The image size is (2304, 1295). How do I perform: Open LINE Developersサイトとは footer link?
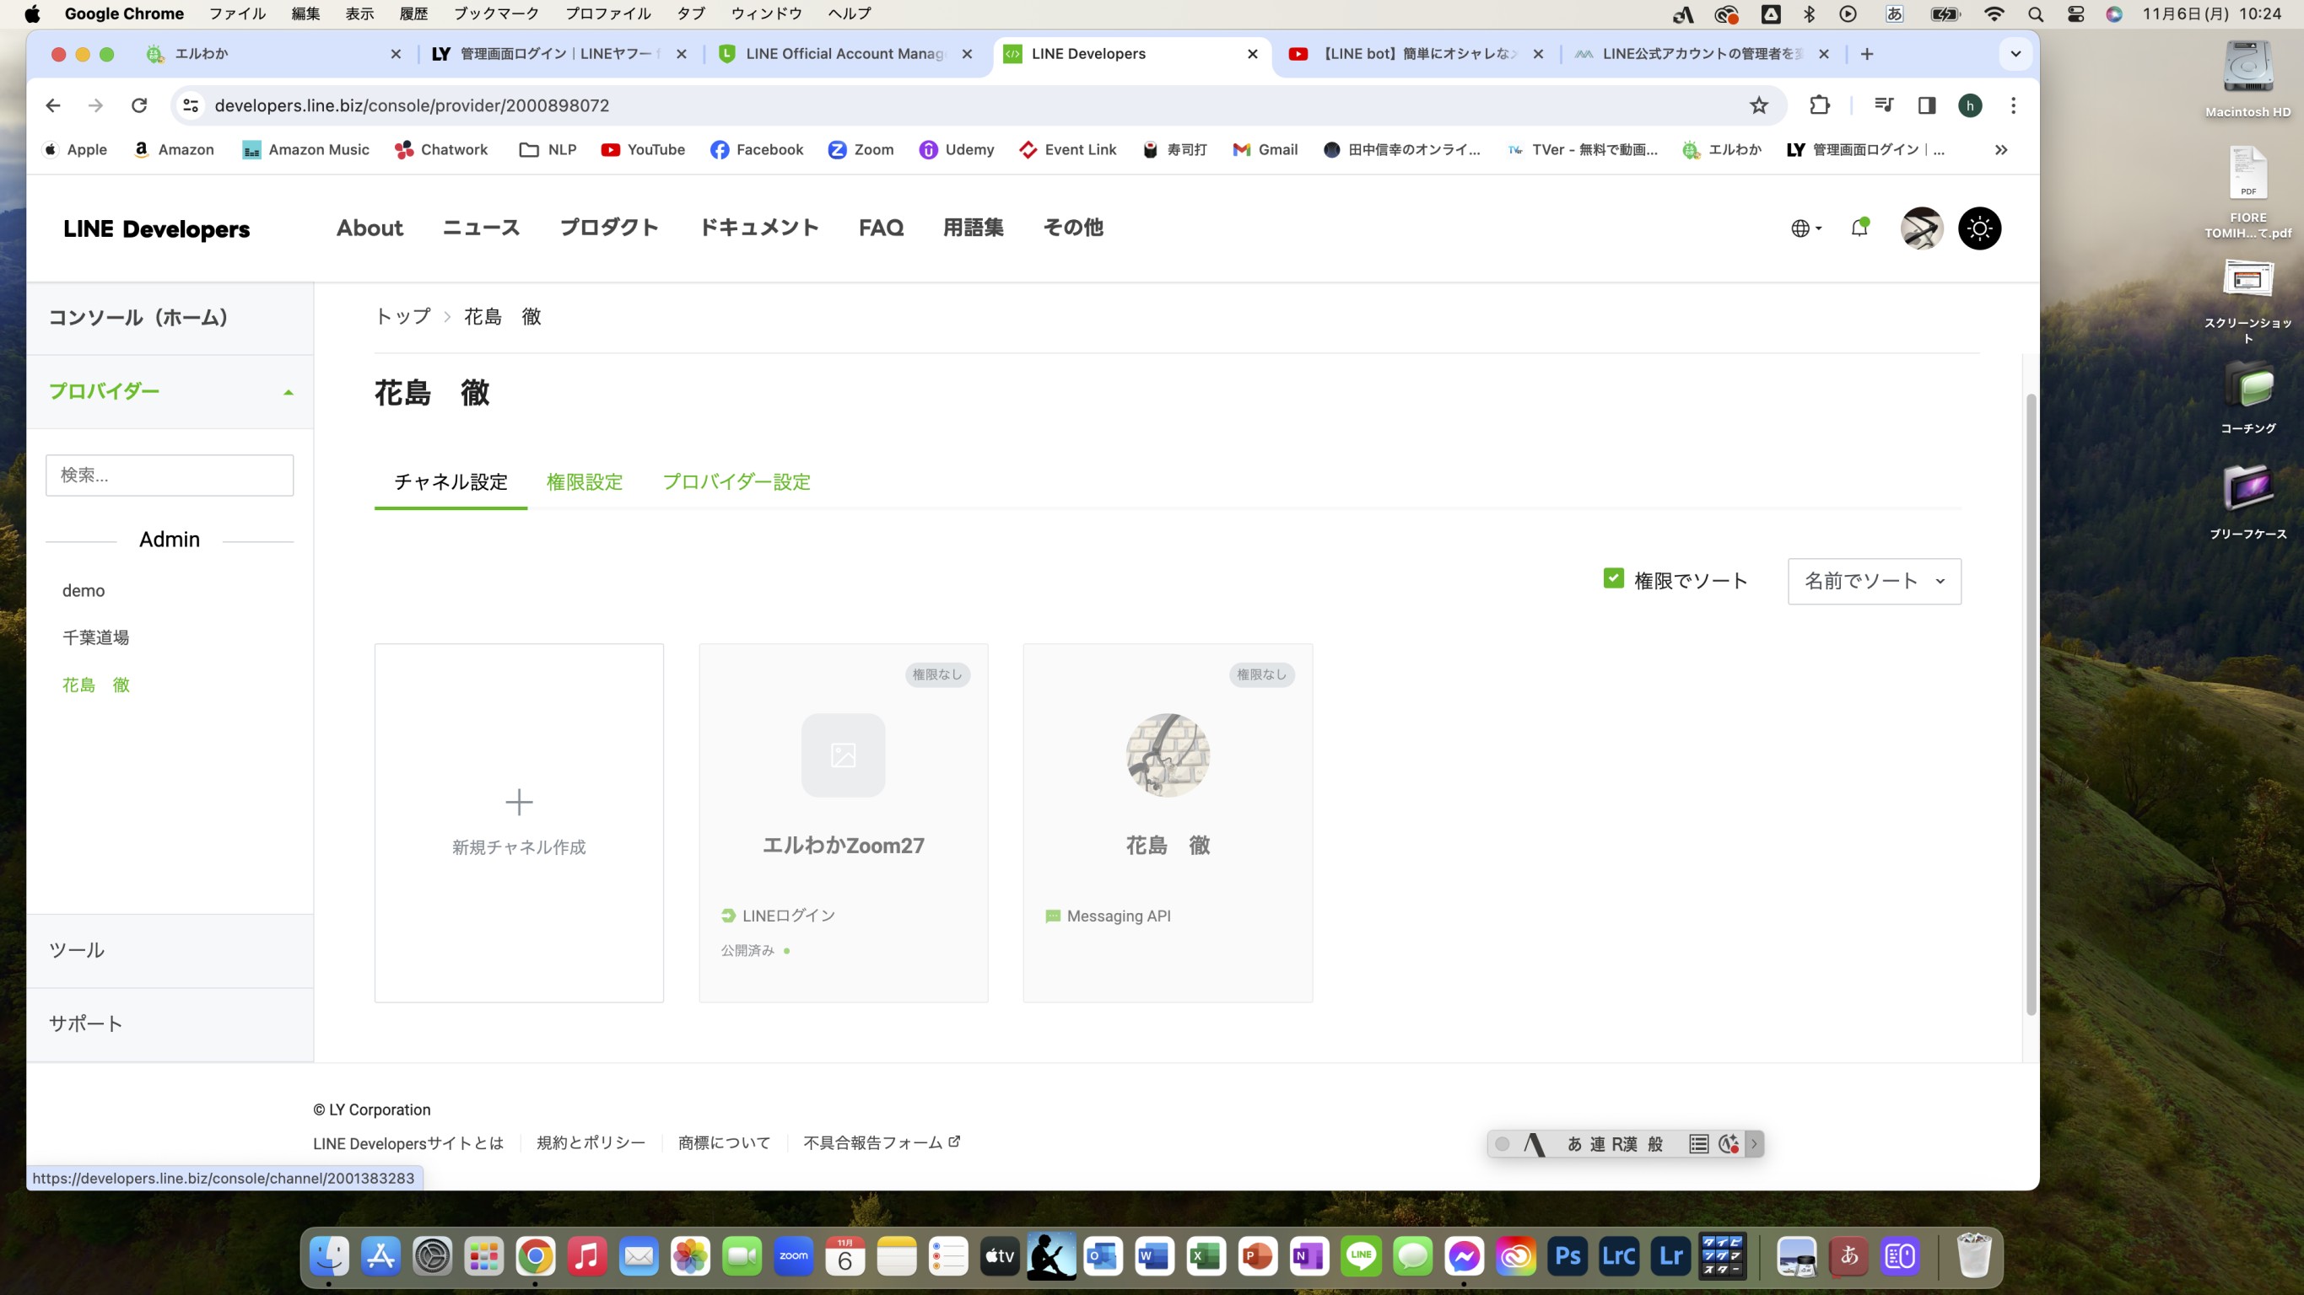(x=408, y=1143)
